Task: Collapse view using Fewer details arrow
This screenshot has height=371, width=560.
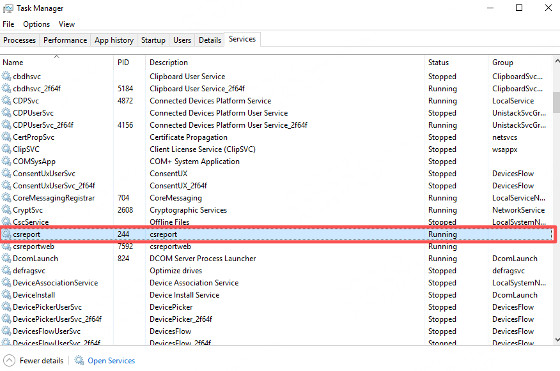Action: click(x=9, y=361)
